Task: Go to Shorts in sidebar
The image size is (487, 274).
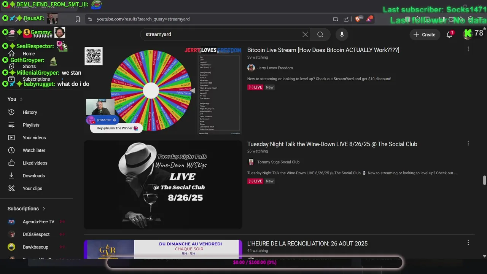Action: pos(29,67)
